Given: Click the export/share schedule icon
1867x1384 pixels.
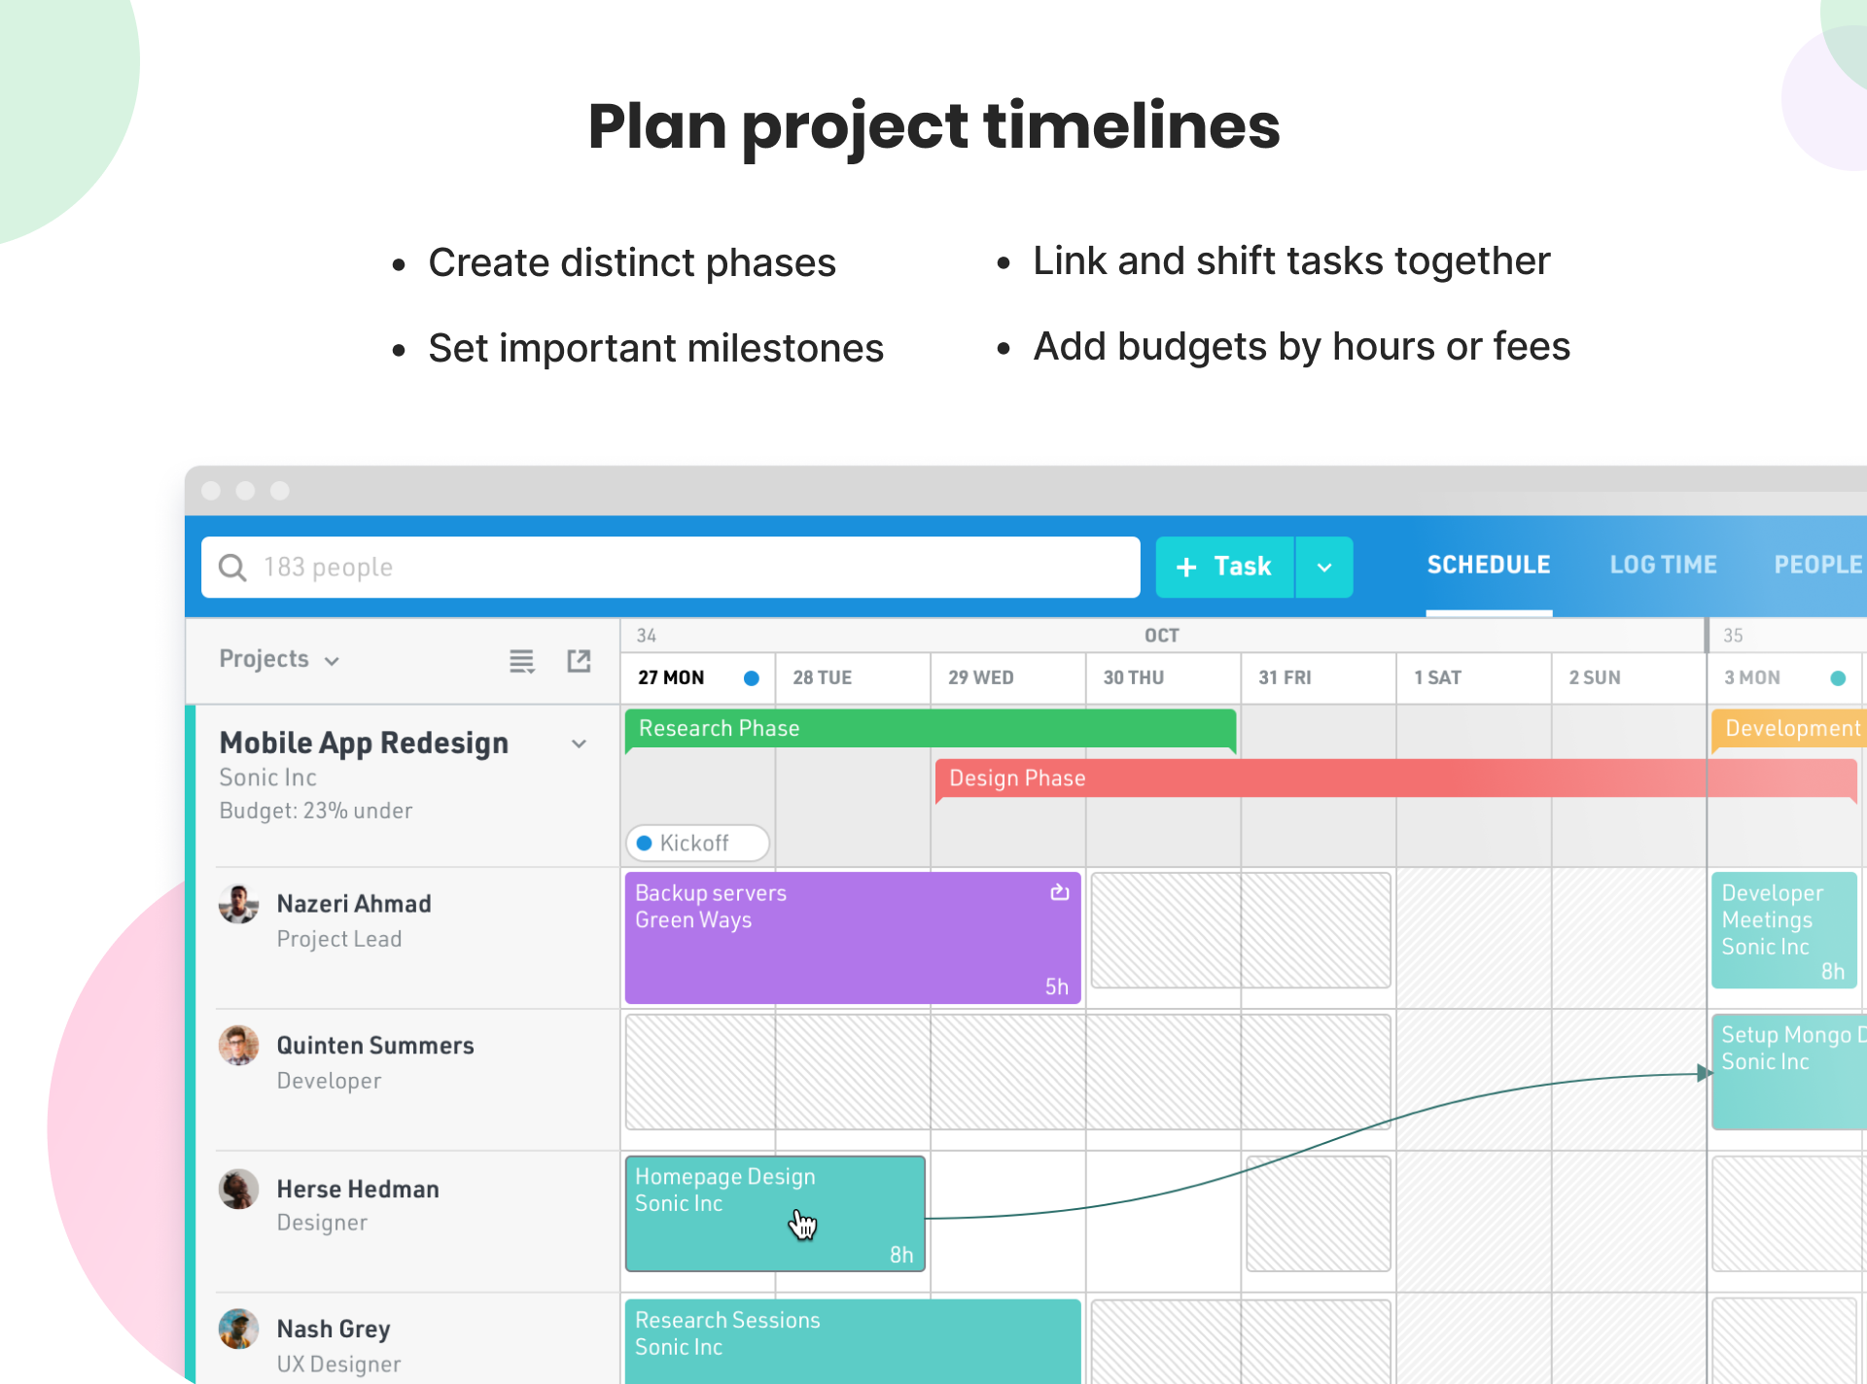Looking at the screenshot, I should [x=579, y=661].
